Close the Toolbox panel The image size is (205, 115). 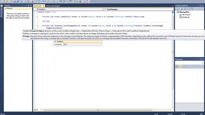pyautogui.click(x=31, y=5)
